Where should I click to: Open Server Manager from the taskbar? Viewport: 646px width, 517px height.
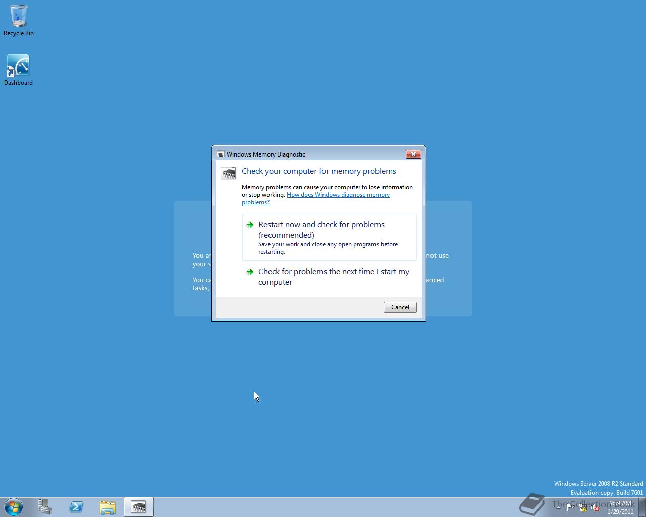pyautogui.click(x=45, y=507)
